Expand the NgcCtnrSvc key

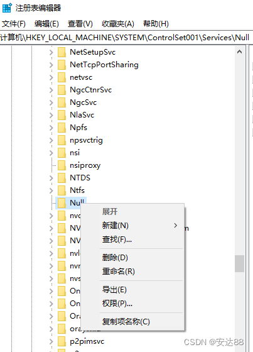pos(51,90)
